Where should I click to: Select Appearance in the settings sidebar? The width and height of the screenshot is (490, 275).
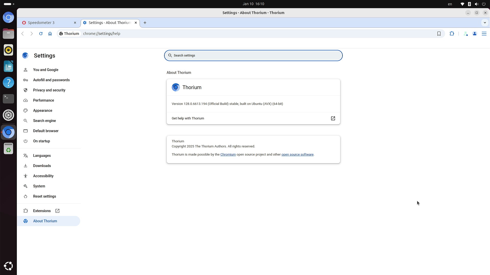pos(43,111)
